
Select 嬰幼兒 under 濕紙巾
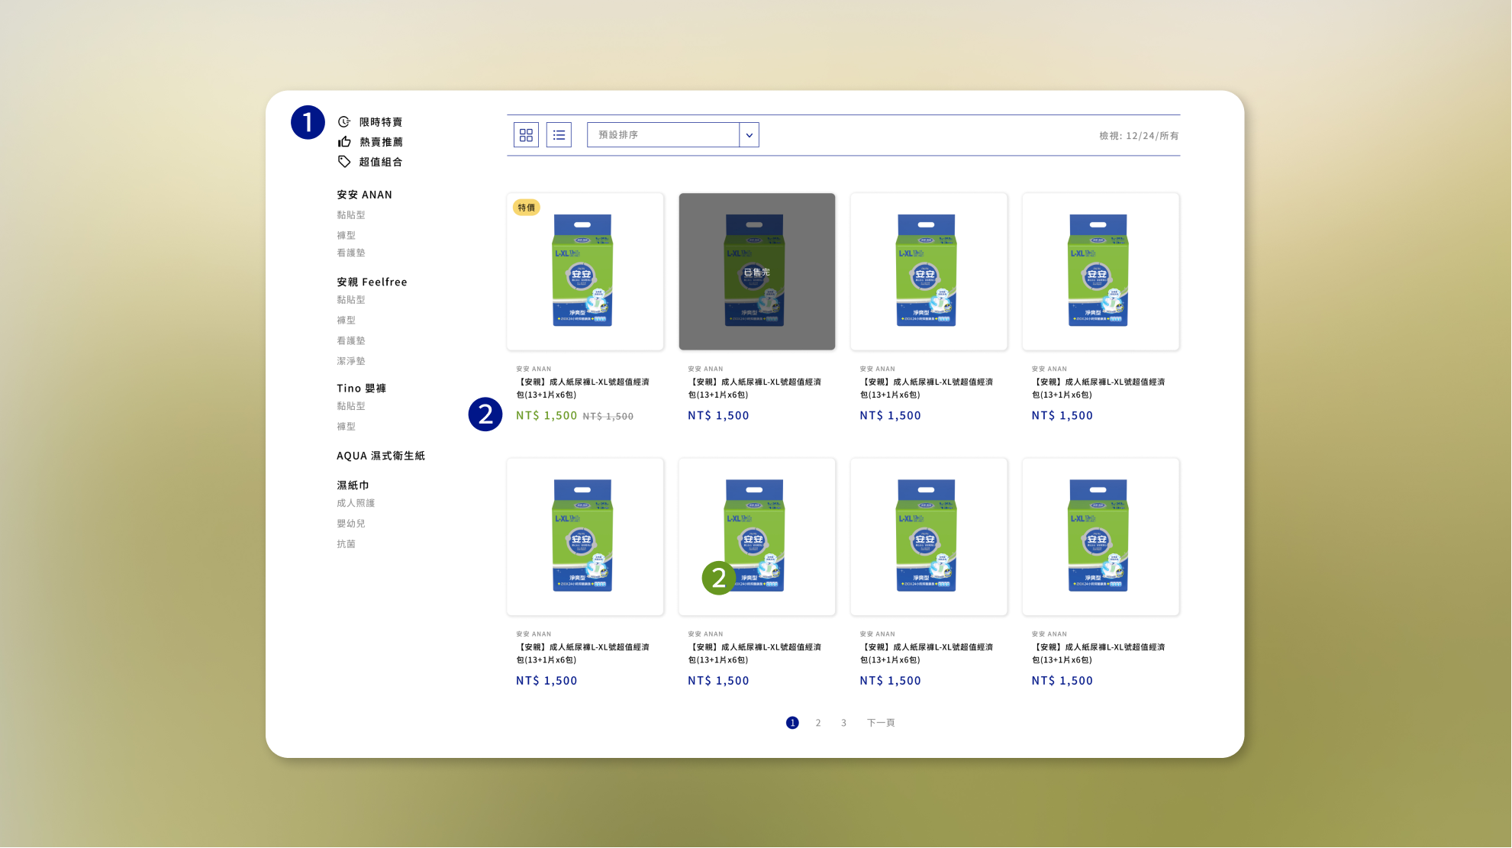pos(351,524)
